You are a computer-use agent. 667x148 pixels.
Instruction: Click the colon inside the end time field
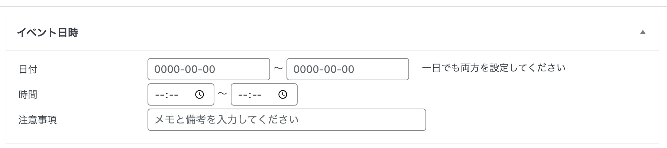tap(250, 95)
